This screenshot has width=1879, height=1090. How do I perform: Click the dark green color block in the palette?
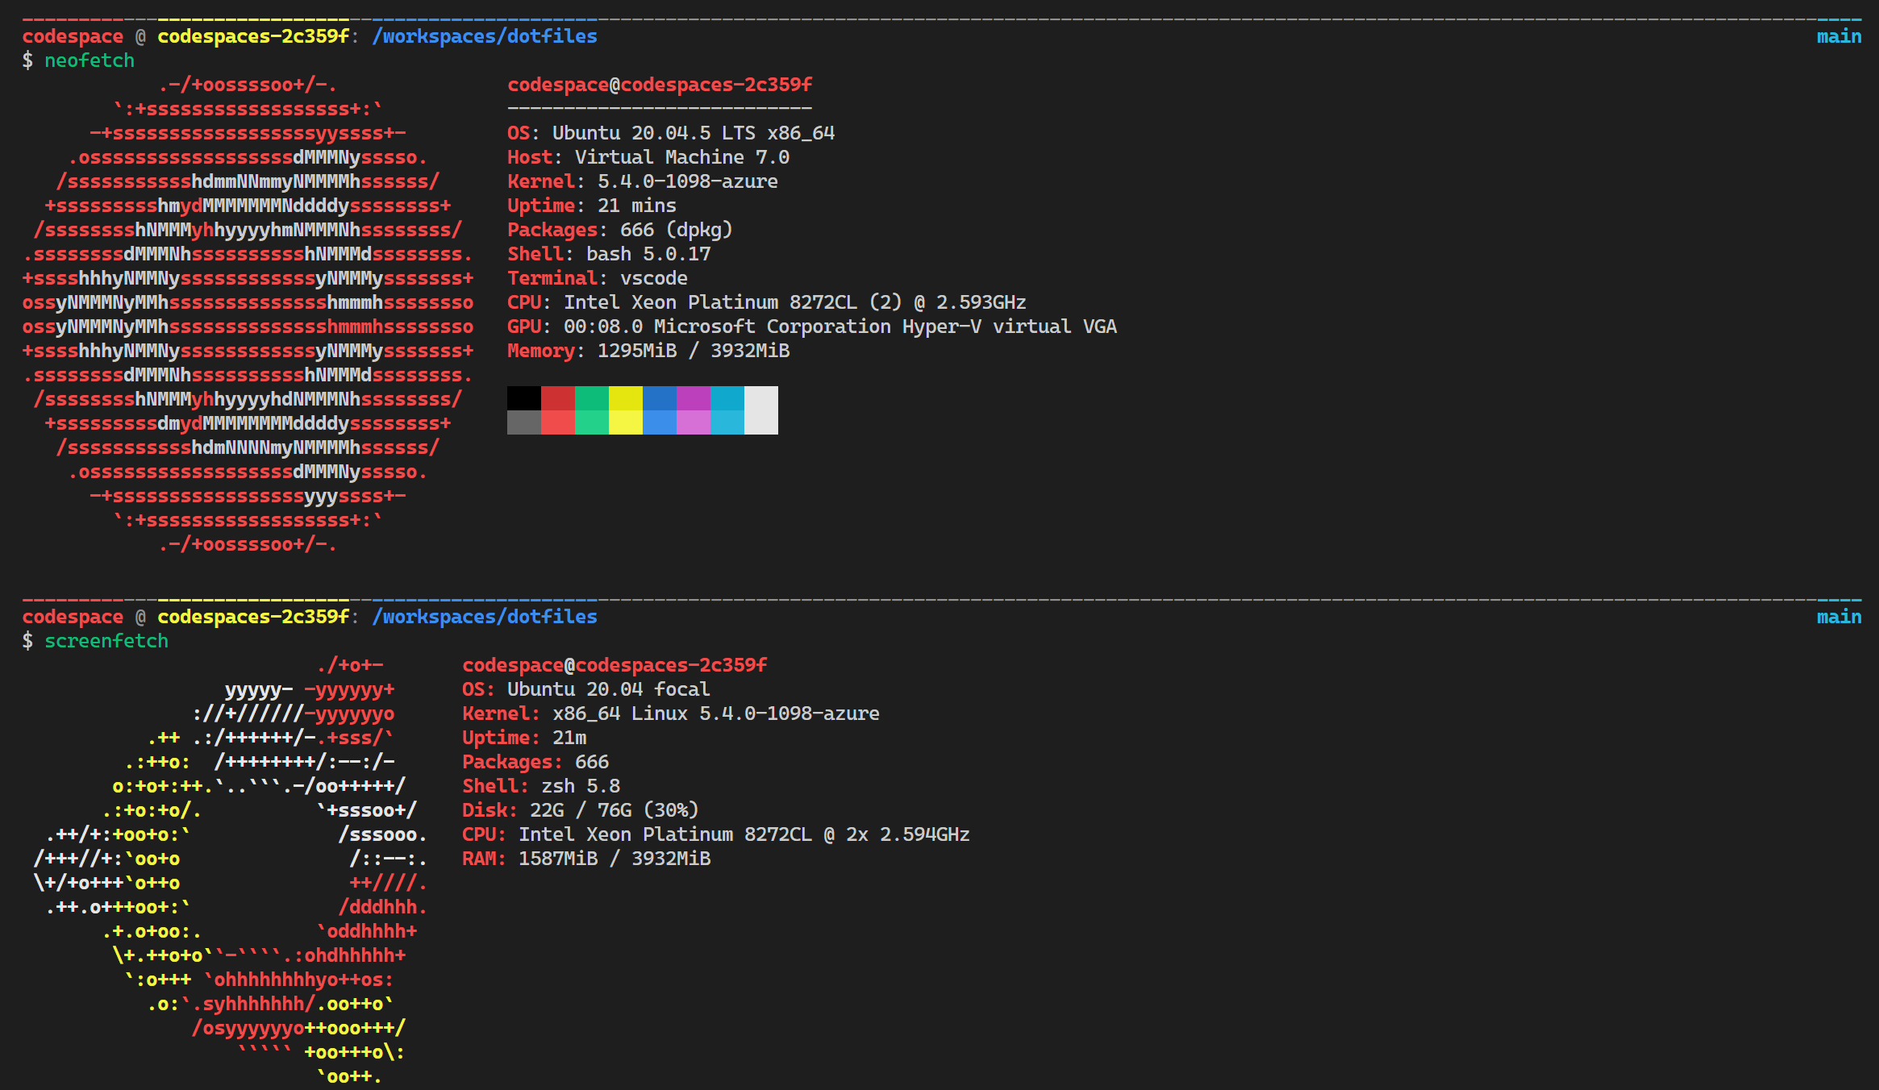tap(592, 398)
